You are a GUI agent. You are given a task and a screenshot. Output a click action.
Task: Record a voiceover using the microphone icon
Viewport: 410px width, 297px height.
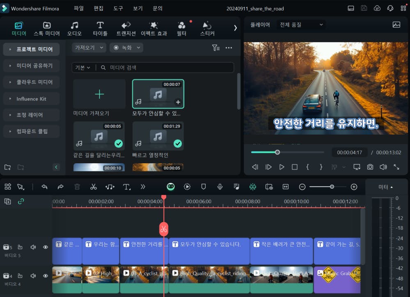[x=220, y=187]
